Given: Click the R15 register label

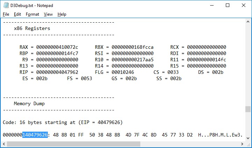Looking at the screenshot, I should click(175, 66).
